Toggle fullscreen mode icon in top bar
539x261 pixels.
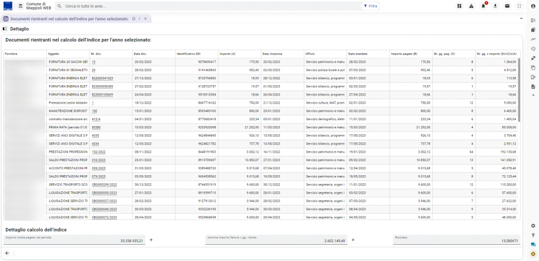click(519, 6)
